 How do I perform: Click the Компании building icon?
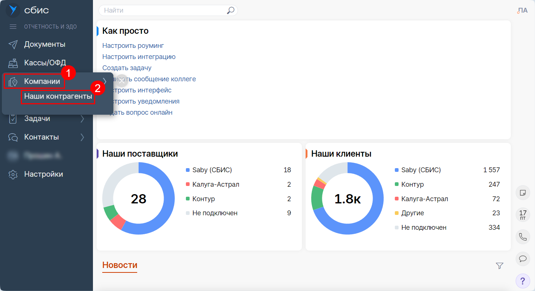click(13, 82)
